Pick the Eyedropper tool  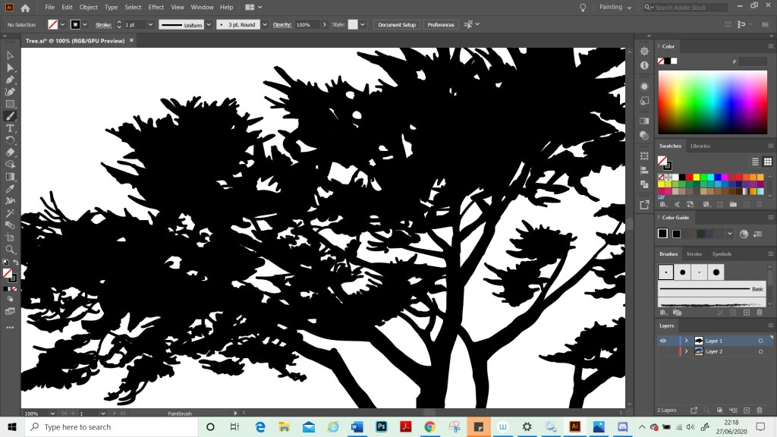[x=10, y=189]
